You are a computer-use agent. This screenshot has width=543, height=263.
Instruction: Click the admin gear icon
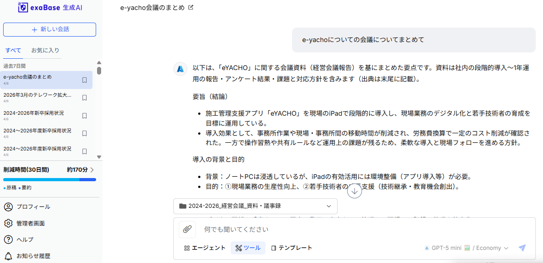point(8,223)
